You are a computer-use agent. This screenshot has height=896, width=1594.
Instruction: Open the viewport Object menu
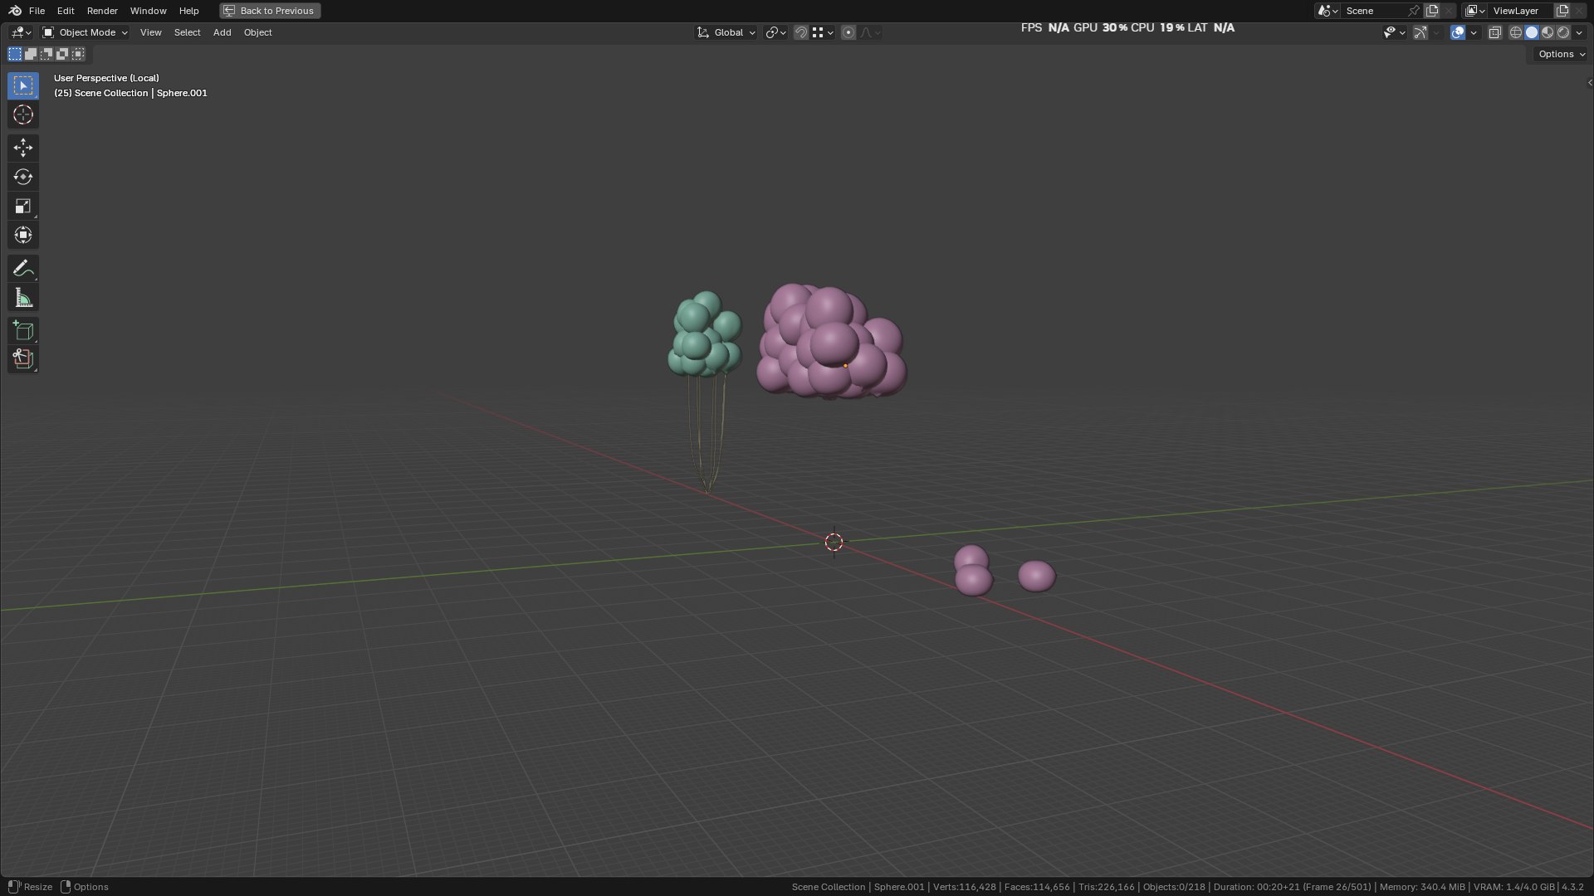tap(257, 32)
